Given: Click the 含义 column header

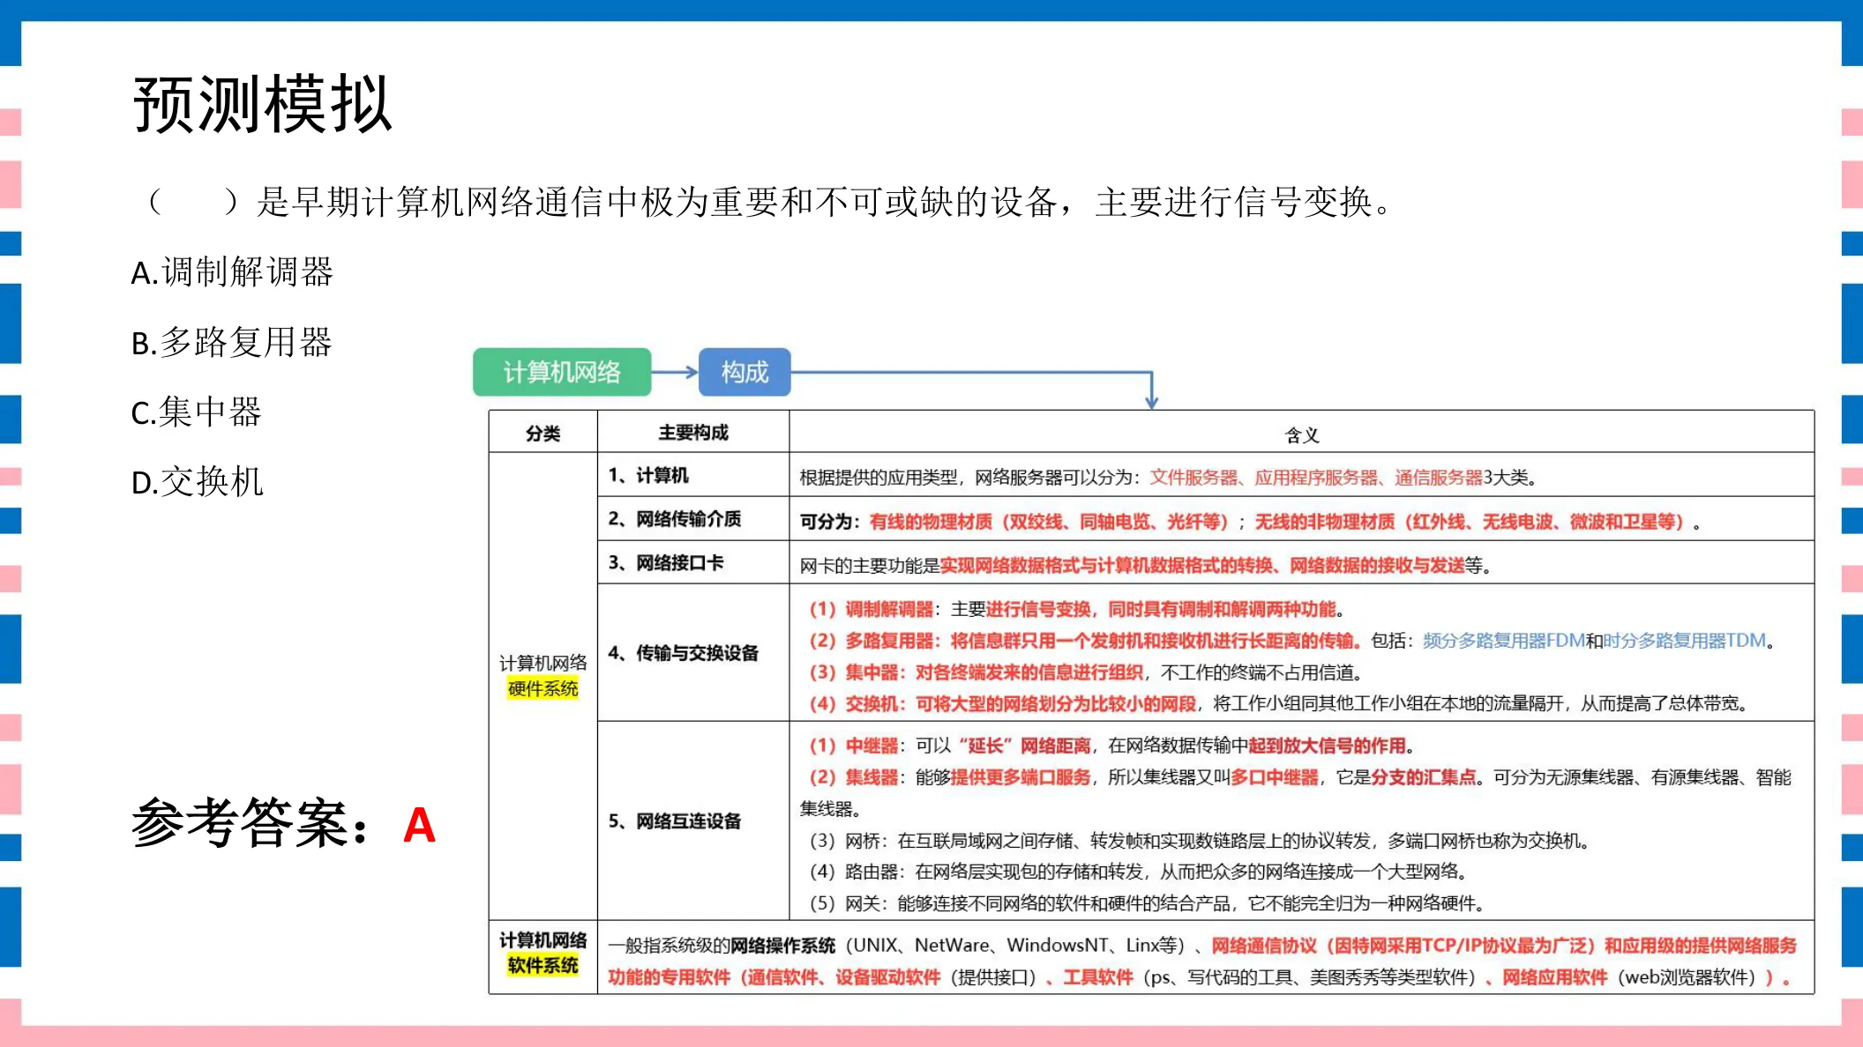Looking at the screenshot, I should click(x=1302, y=434).
